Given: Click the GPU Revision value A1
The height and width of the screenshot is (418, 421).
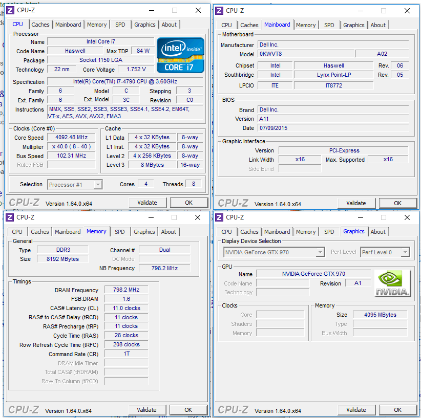Looking at the screenshot, I should pos(357,283).
